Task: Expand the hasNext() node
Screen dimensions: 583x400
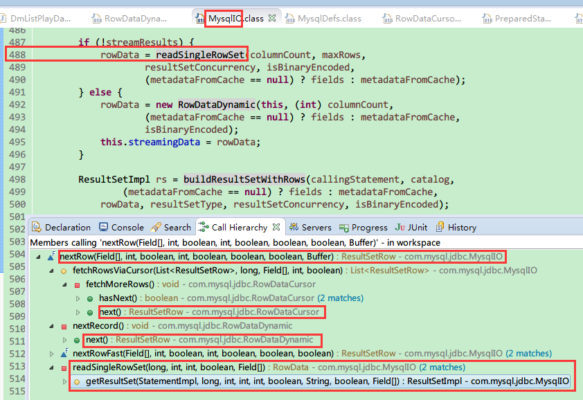Action: (x=78, y=298)
